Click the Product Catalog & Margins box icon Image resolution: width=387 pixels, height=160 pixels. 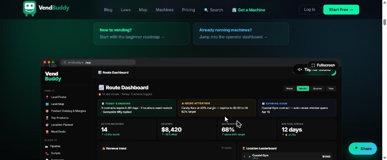[x=47, y=111]
